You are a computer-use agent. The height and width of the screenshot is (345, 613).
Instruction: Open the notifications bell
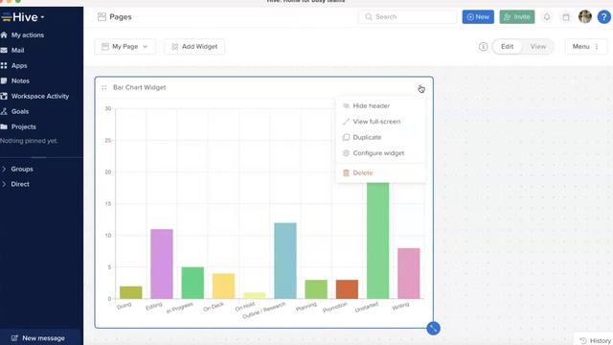pyautogui.click(x=547, y=17)
